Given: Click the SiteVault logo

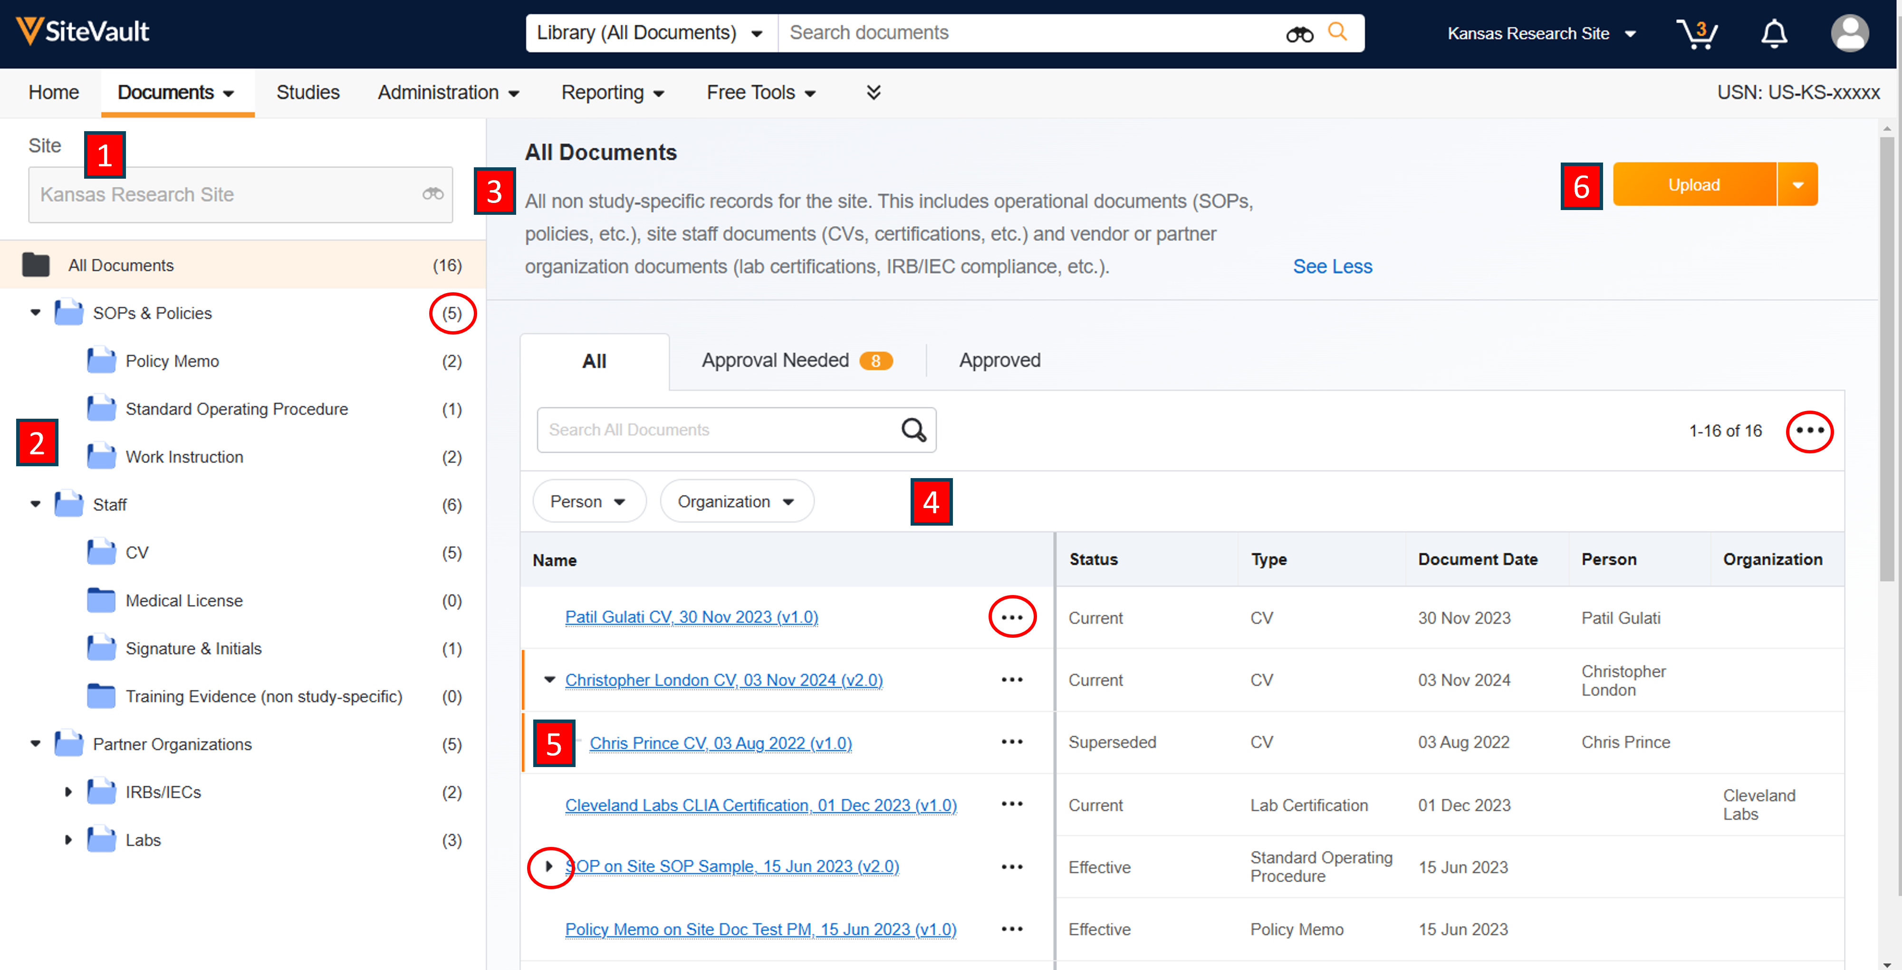Looking at the screenshot, I should click(x=83, y=31).
